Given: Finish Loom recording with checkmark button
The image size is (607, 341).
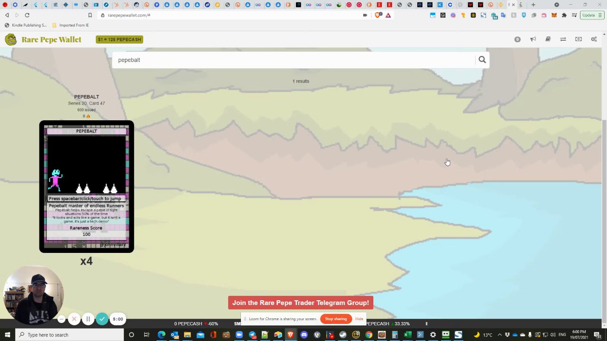Looking at the screenshot, I should pos(102,319).
